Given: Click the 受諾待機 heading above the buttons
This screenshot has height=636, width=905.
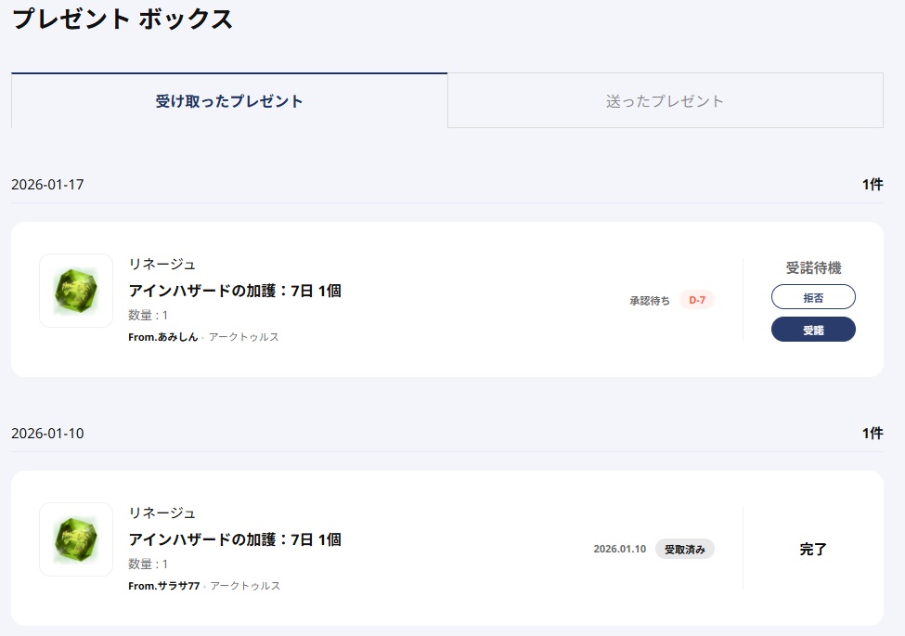Looking at the screenshot, I should point(813,268).
